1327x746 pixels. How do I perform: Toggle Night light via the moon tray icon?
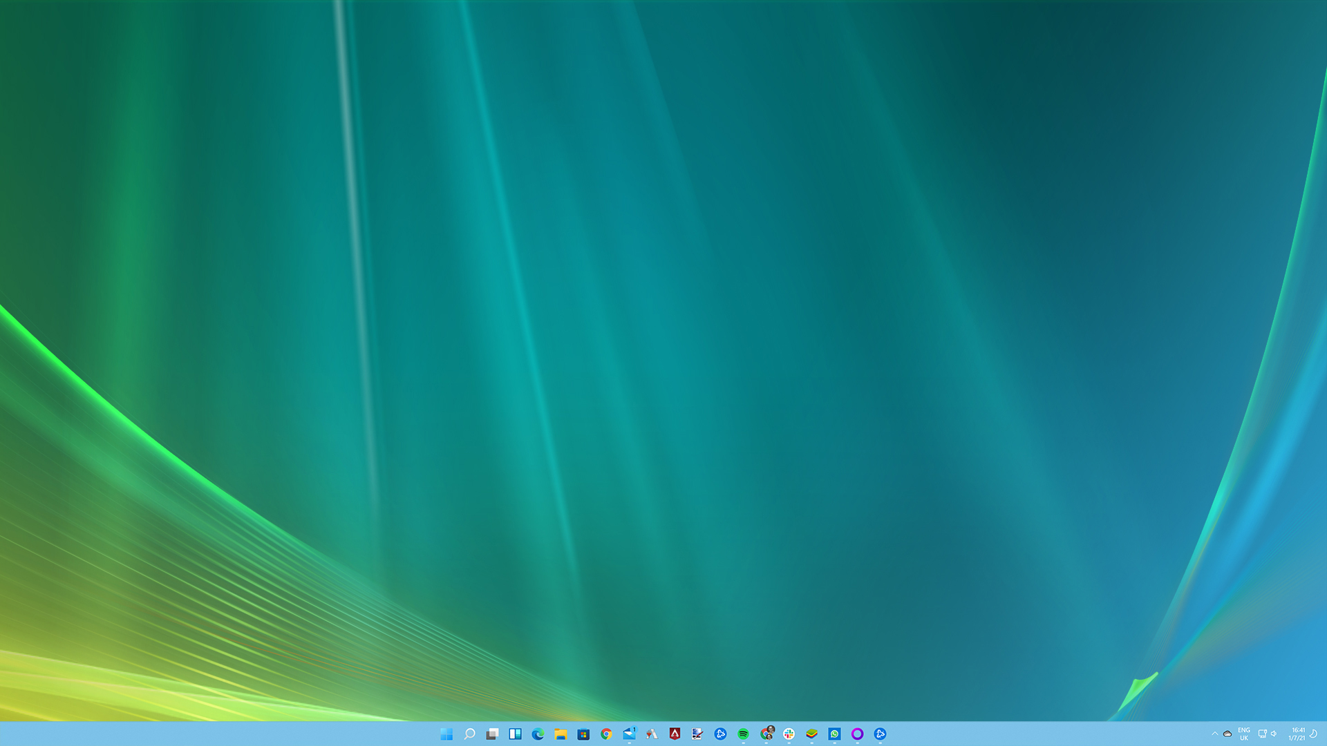pos(1314,734)
